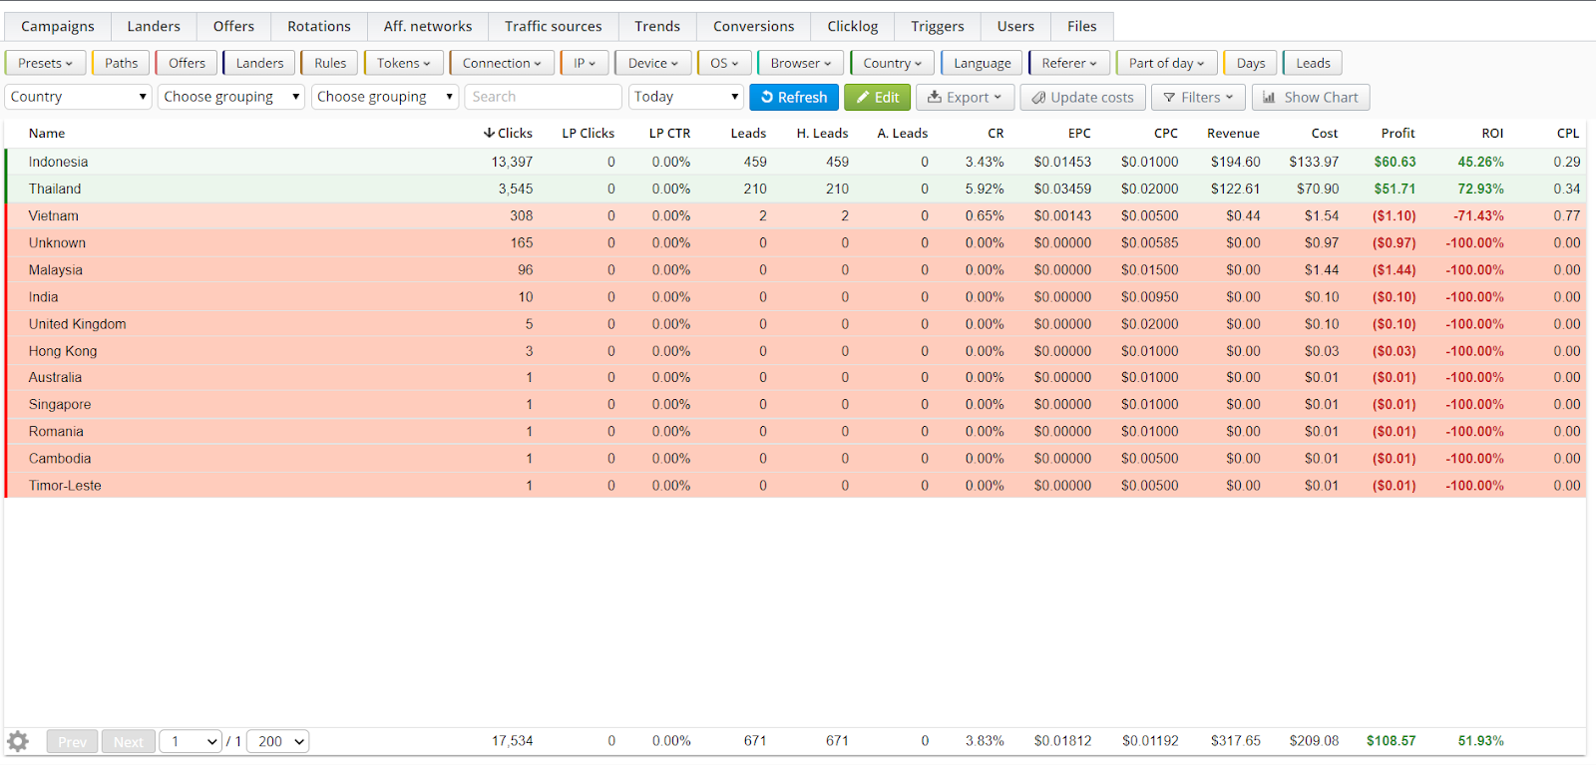The height and width of the screenshot is (765, 1596).
Task: Click the Update costs button
Action: [1082, 97]
